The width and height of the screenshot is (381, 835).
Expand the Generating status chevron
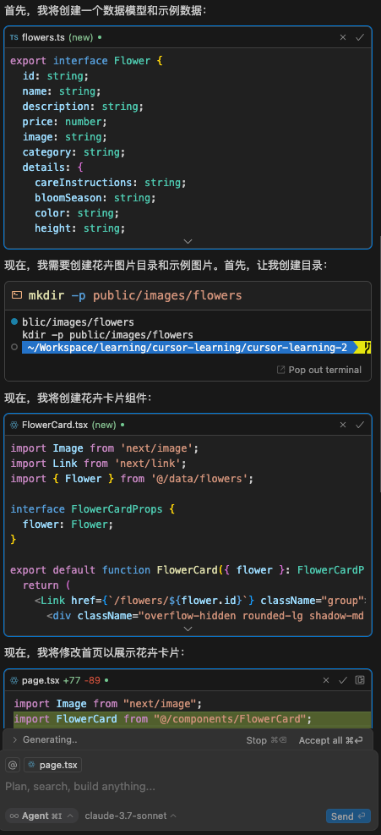tap(14, 739)
